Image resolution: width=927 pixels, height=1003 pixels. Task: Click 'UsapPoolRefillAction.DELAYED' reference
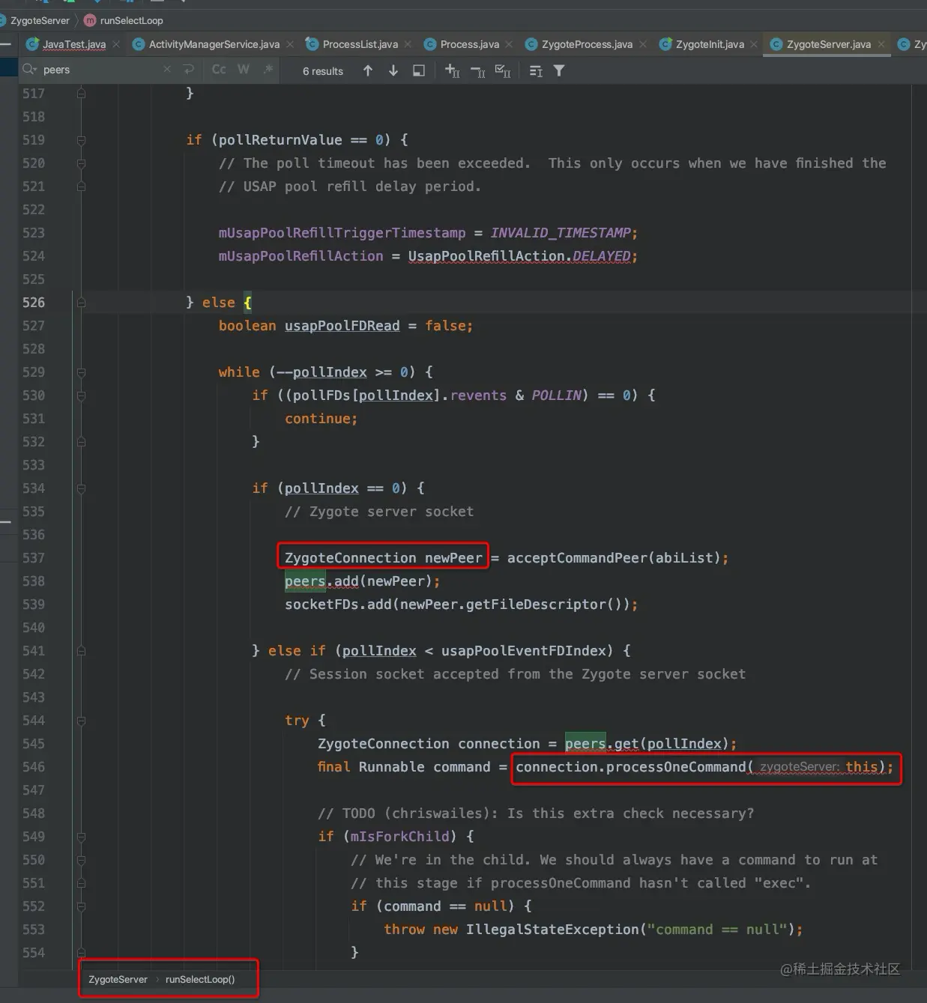[x=519, y=256]
